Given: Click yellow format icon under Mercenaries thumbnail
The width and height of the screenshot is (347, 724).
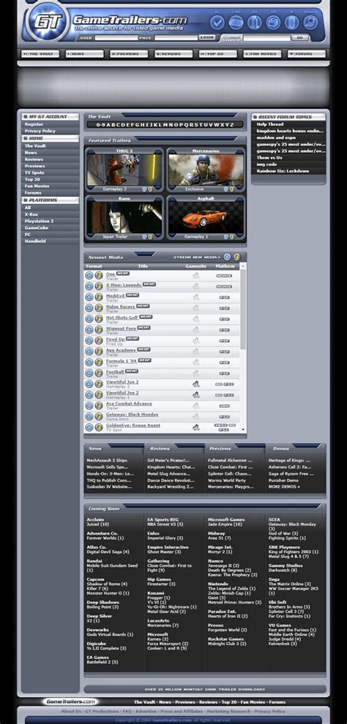Looking at the screenshot, I should pos(231,189).
